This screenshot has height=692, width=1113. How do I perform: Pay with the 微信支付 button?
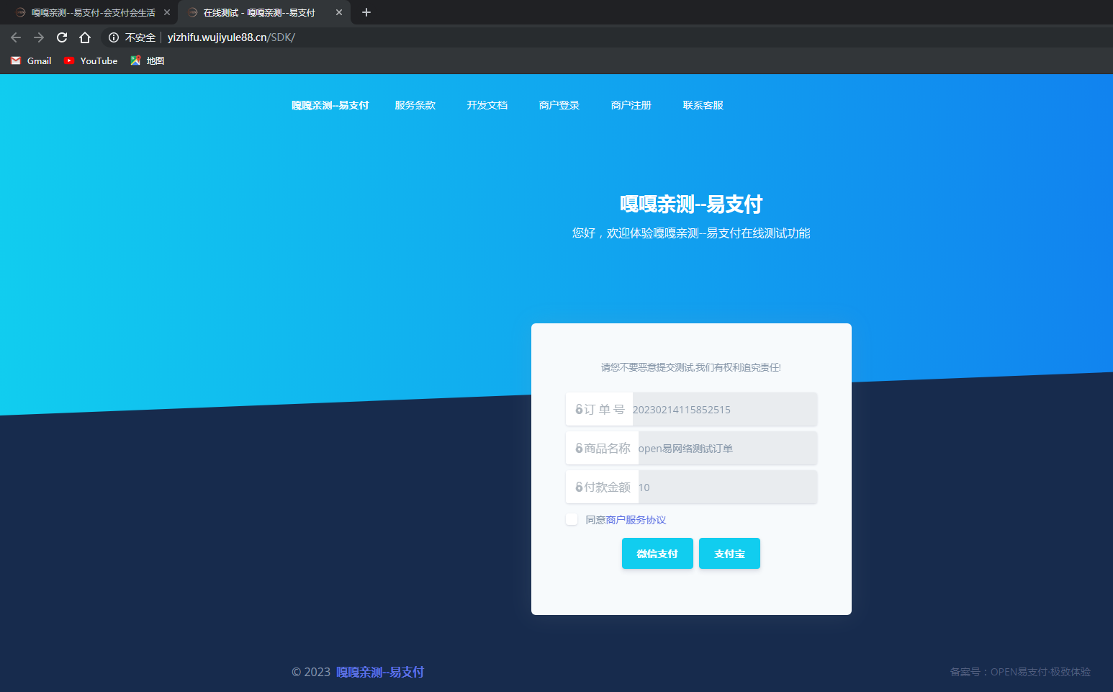click(657, 554)
